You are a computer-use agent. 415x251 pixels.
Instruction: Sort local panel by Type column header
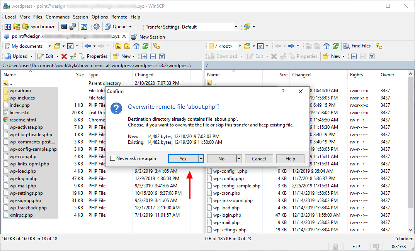(x=109, y=75)
